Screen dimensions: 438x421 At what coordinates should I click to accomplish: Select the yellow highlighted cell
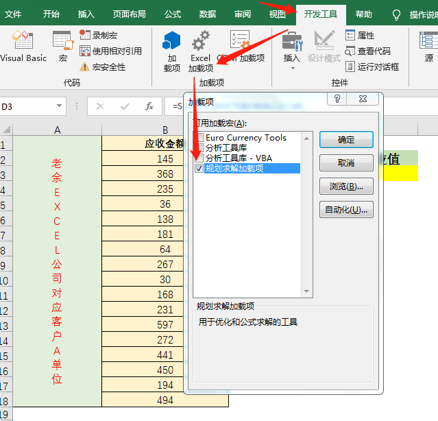400,173
